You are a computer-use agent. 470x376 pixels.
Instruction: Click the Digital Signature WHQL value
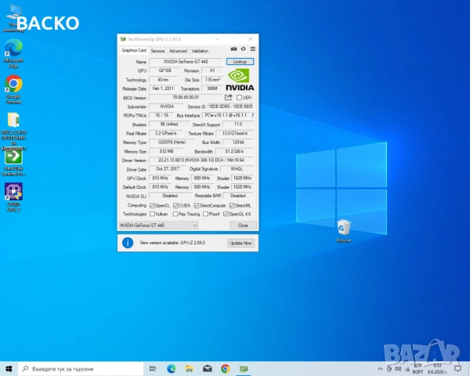(237, 169)
